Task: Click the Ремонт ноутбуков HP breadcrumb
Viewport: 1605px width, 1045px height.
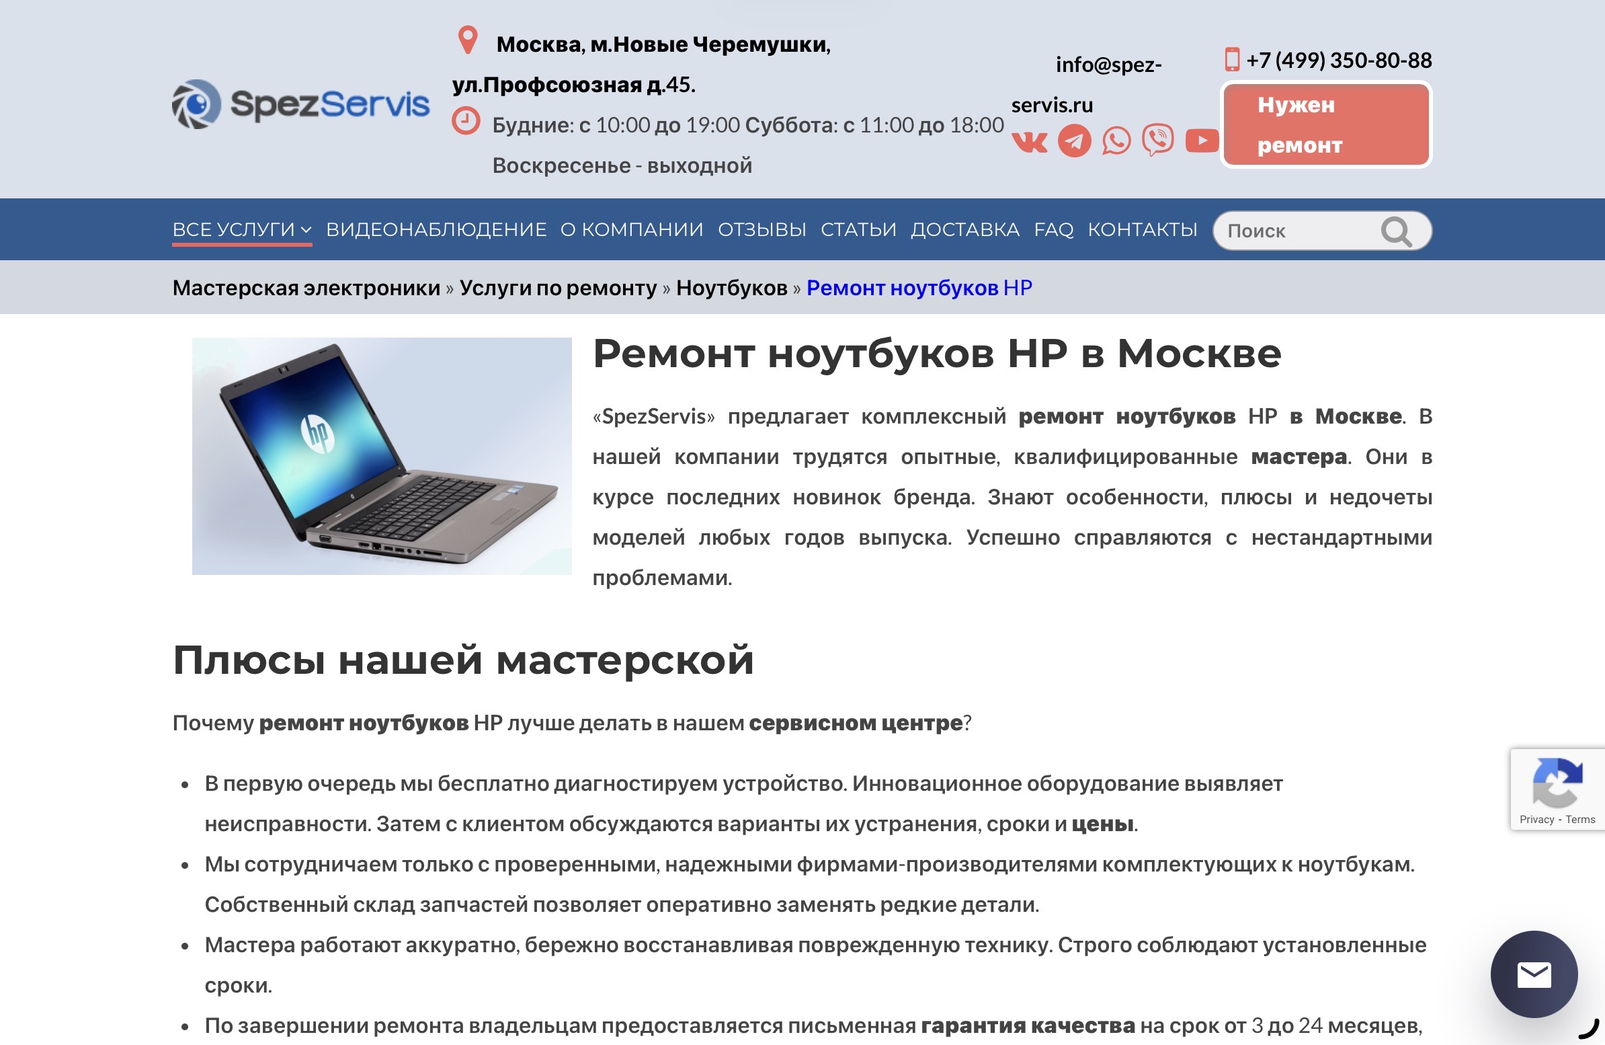Action: click(919, 288)
